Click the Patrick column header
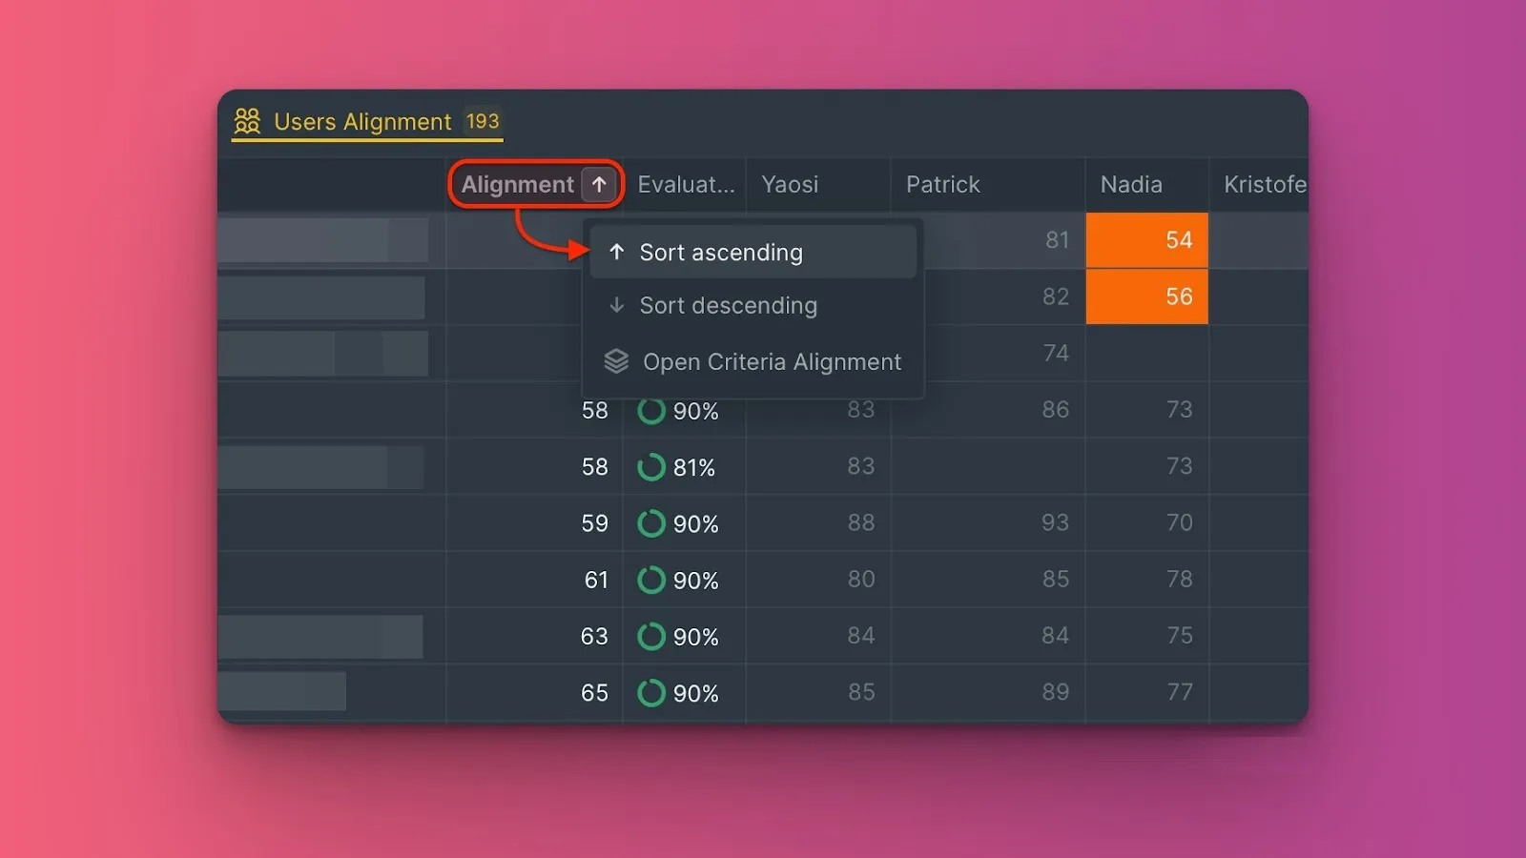The image size is (1526, 858). pyautogui.click(x=942, y=184)
